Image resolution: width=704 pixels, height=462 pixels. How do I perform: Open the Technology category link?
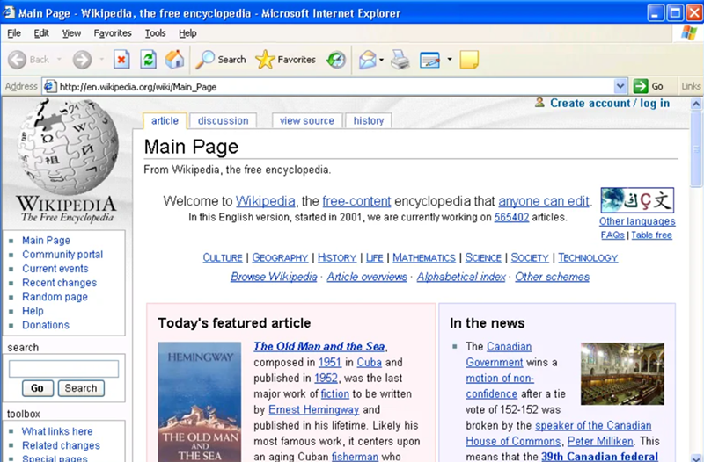pyautogui.click(x=588, y=258)
